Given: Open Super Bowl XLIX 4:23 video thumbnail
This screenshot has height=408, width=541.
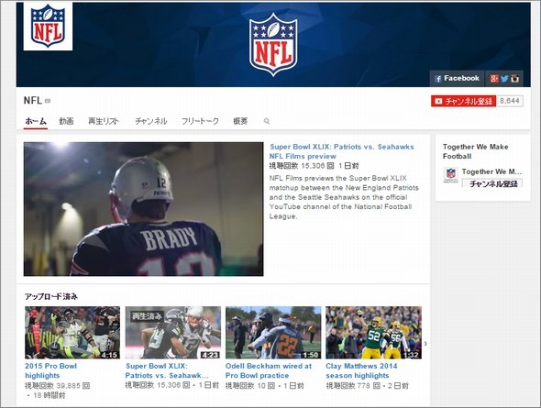Looking at the screenshot, I should 173,333.
